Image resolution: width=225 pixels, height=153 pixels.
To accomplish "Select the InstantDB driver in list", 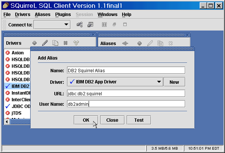I will [x=18, y=93].
